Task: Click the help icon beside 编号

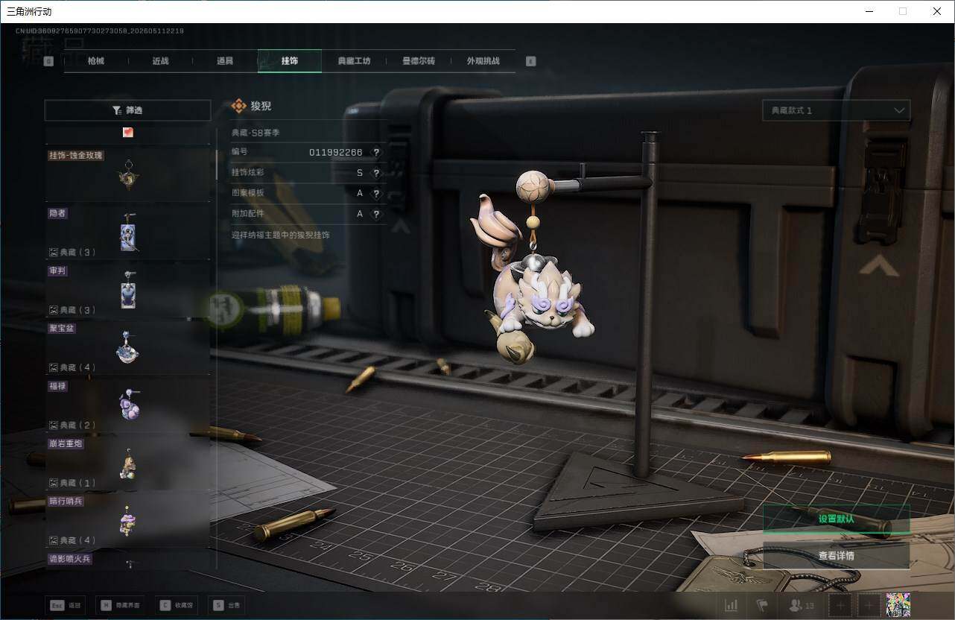Action: tap(376, 152)
